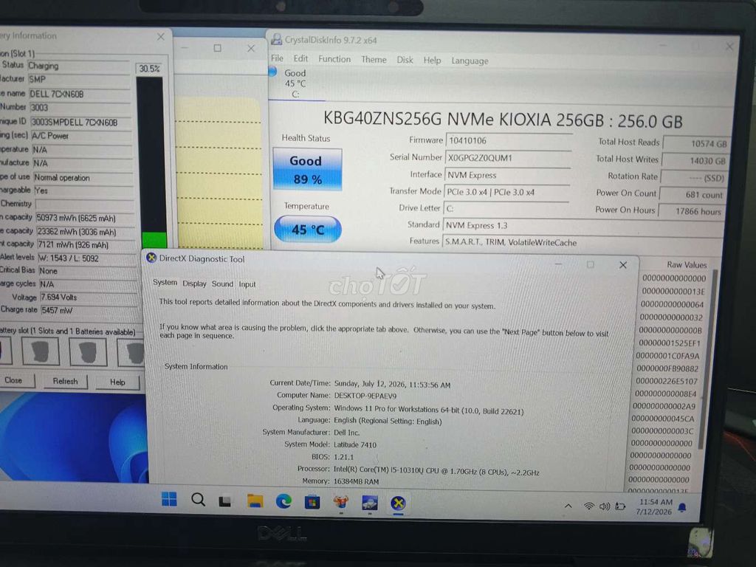Switch to the Sound tab in DirectX Diagnostic Tool
This screenshot has width=756, height=567.
click(x=222, y=284)
